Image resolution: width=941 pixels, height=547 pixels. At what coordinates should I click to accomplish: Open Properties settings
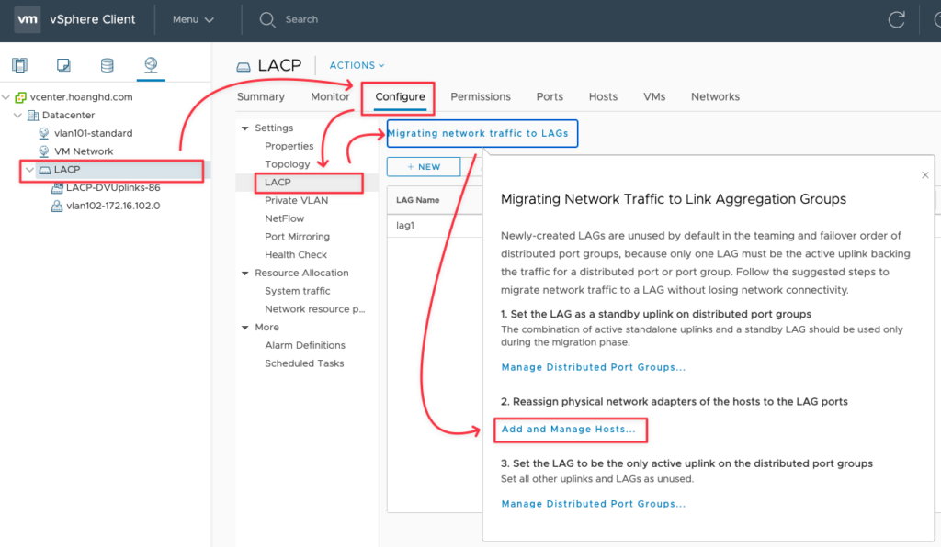coord(289,146)
